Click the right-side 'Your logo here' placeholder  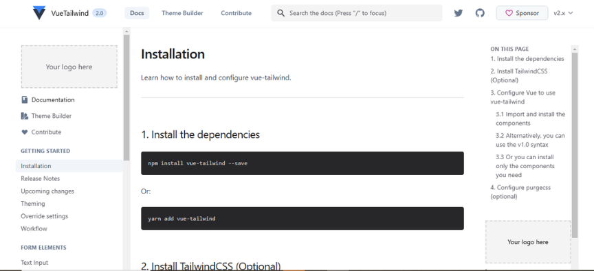tap(528, 242)
